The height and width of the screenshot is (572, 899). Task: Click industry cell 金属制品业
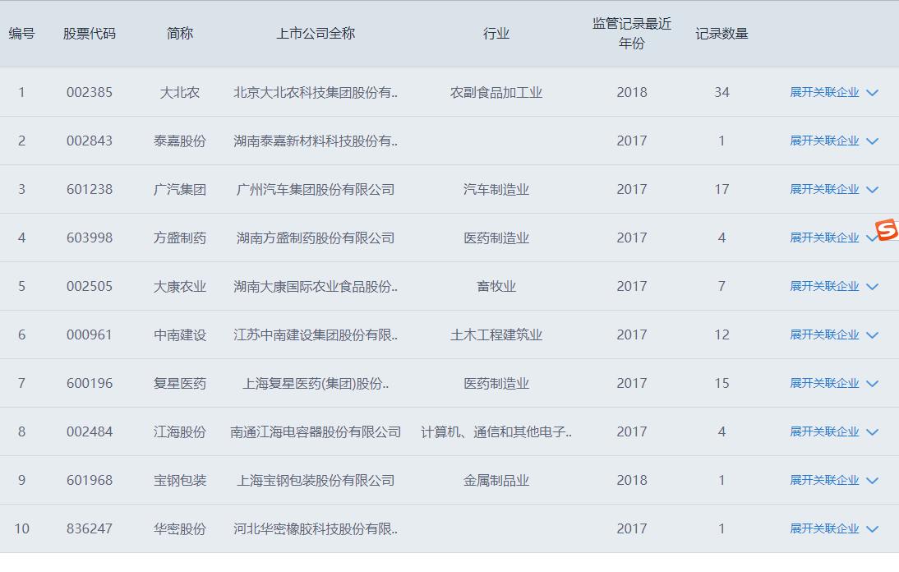pyautogui.click(x=496, y=480)
